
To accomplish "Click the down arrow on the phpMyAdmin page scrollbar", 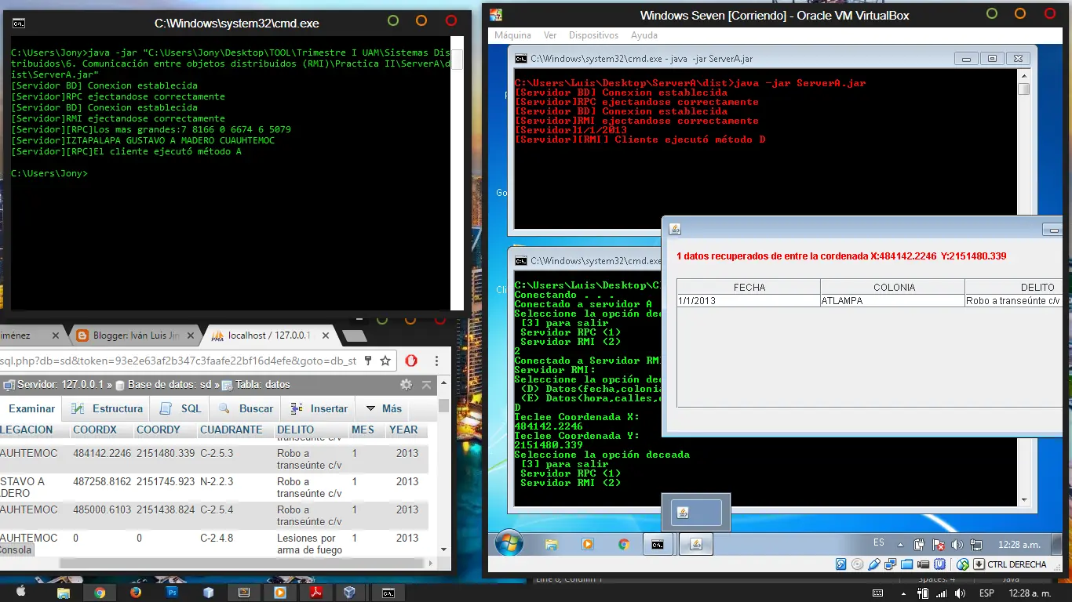I will (x=444, y=549).
